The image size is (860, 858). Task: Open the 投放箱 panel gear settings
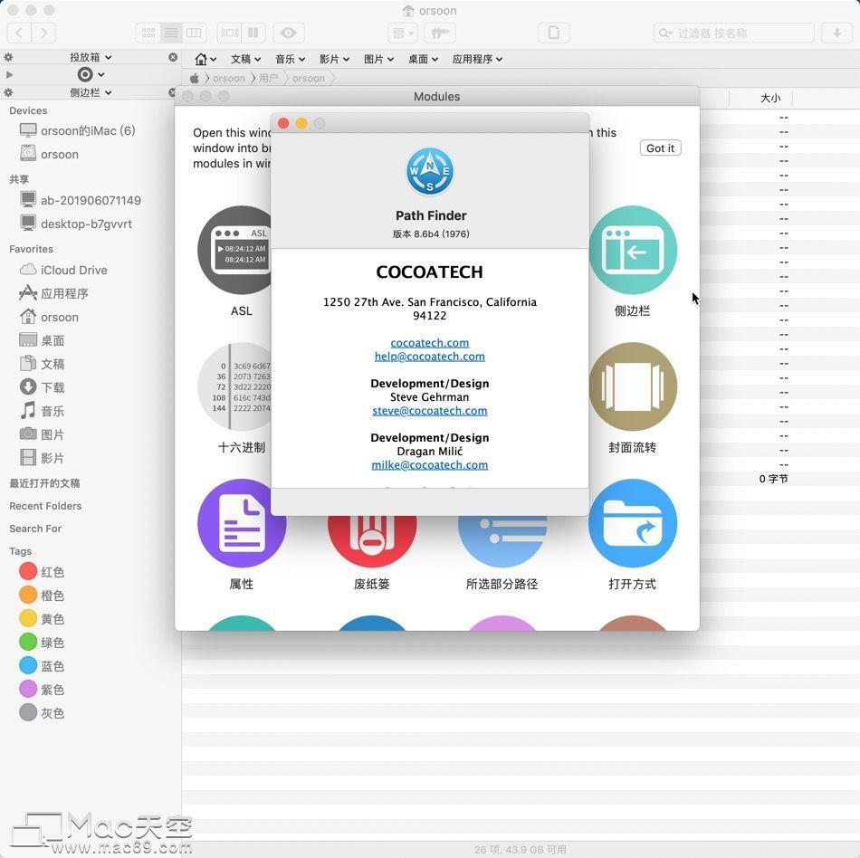9,57
